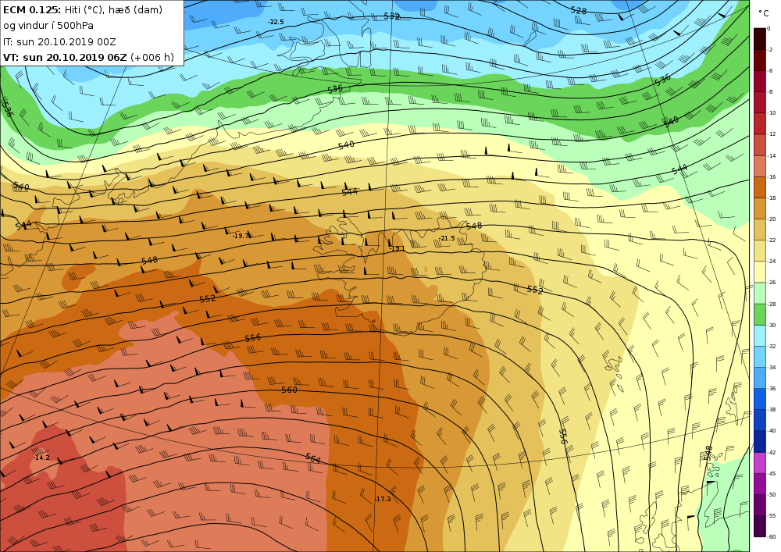Click the 528 height contour label
The width and height of the screenshot is (781, 552).
[578, 10]
